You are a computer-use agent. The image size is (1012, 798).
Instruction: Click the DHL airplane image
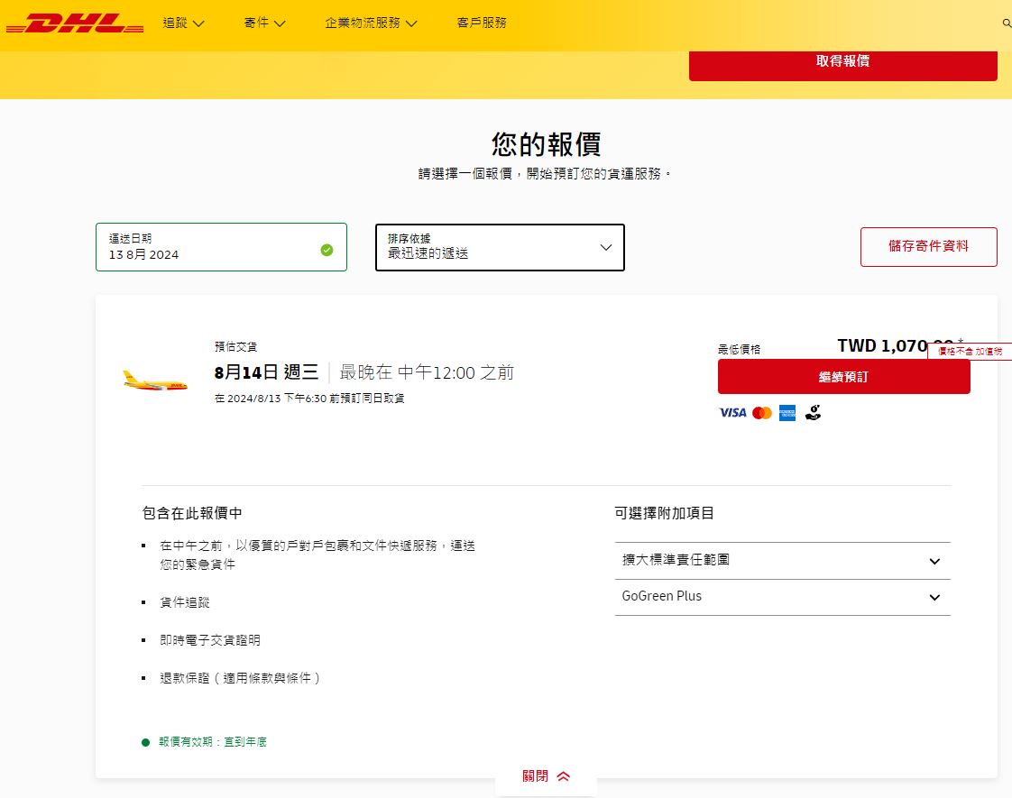(155, 381)
